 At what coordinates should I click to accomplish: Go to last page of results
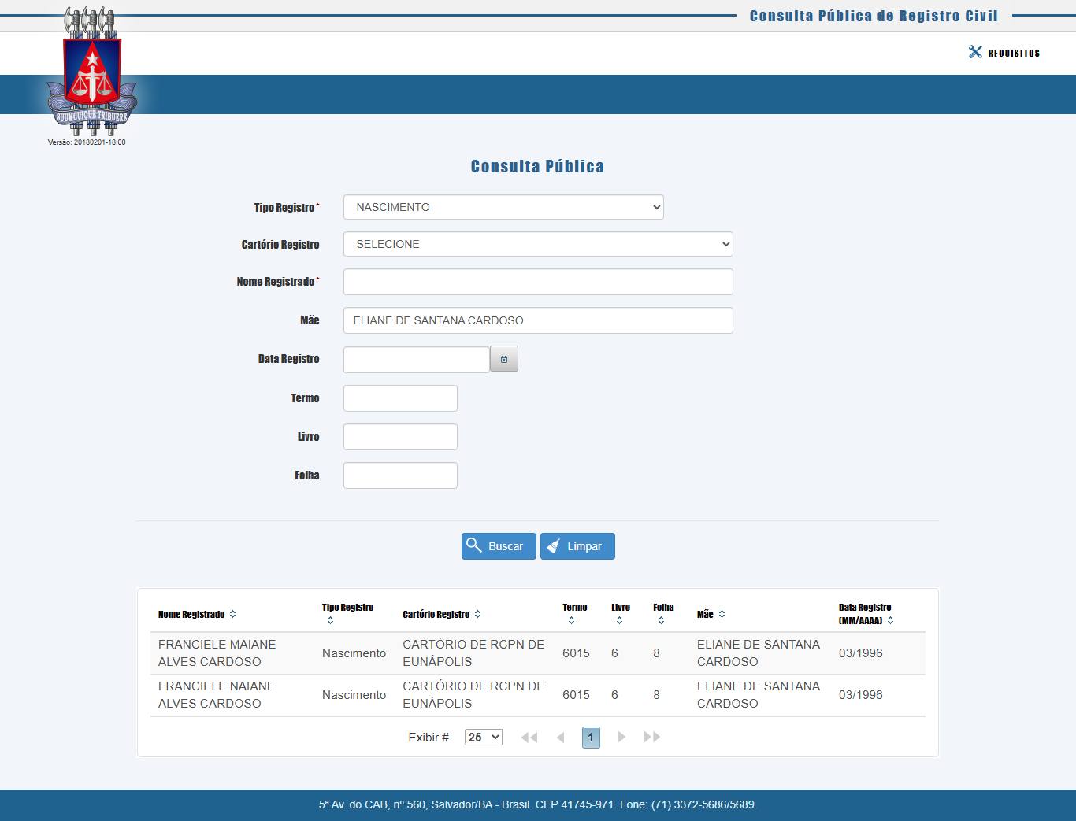point(651,738)
